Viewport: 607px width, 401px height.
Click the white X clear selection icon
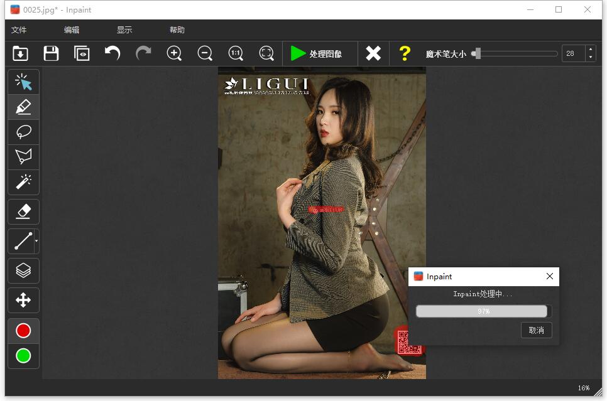[374, 53]
